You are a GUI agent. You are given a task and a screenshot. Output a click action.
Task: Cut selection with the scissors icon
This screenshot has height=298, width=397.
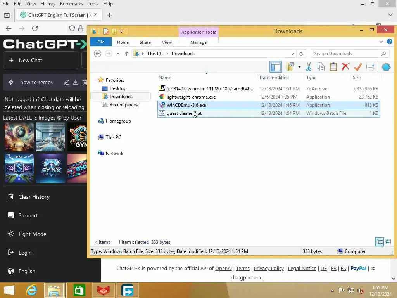pos(309,67)
